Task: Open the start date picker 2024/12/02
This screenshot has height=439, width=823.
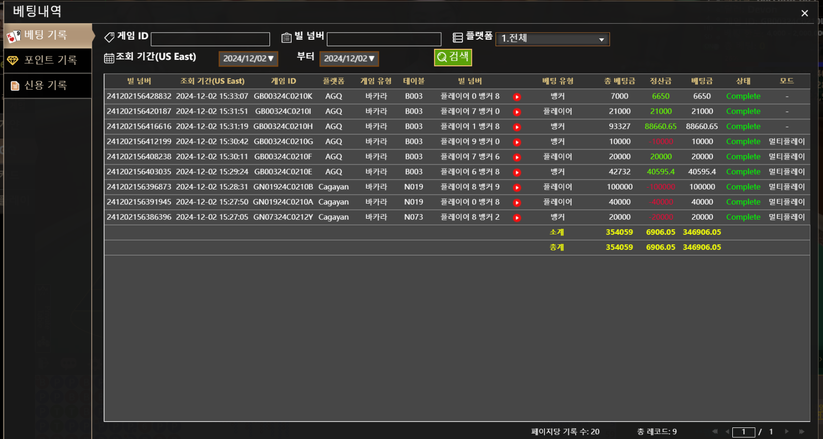Action: point(248,59)
